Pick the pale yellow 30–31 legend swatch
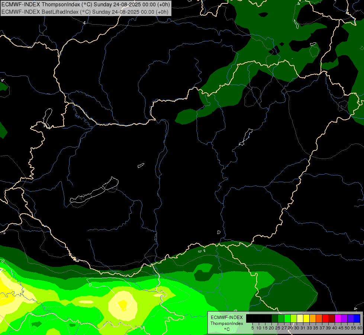Viewport: 364px width, 335px height. 300,318
